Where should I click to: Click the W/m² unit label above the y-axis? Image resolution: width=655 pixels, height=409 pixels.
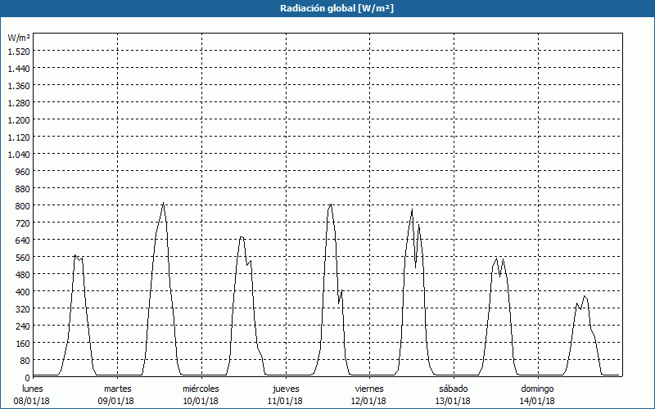point(19,38)
